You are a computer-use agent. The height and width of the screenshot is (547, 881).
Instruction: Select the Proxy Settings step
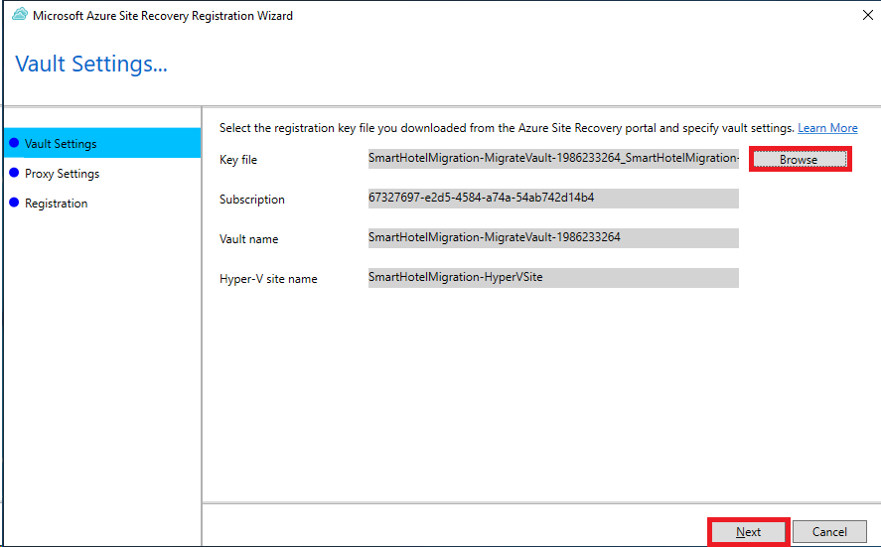point(62,174)
